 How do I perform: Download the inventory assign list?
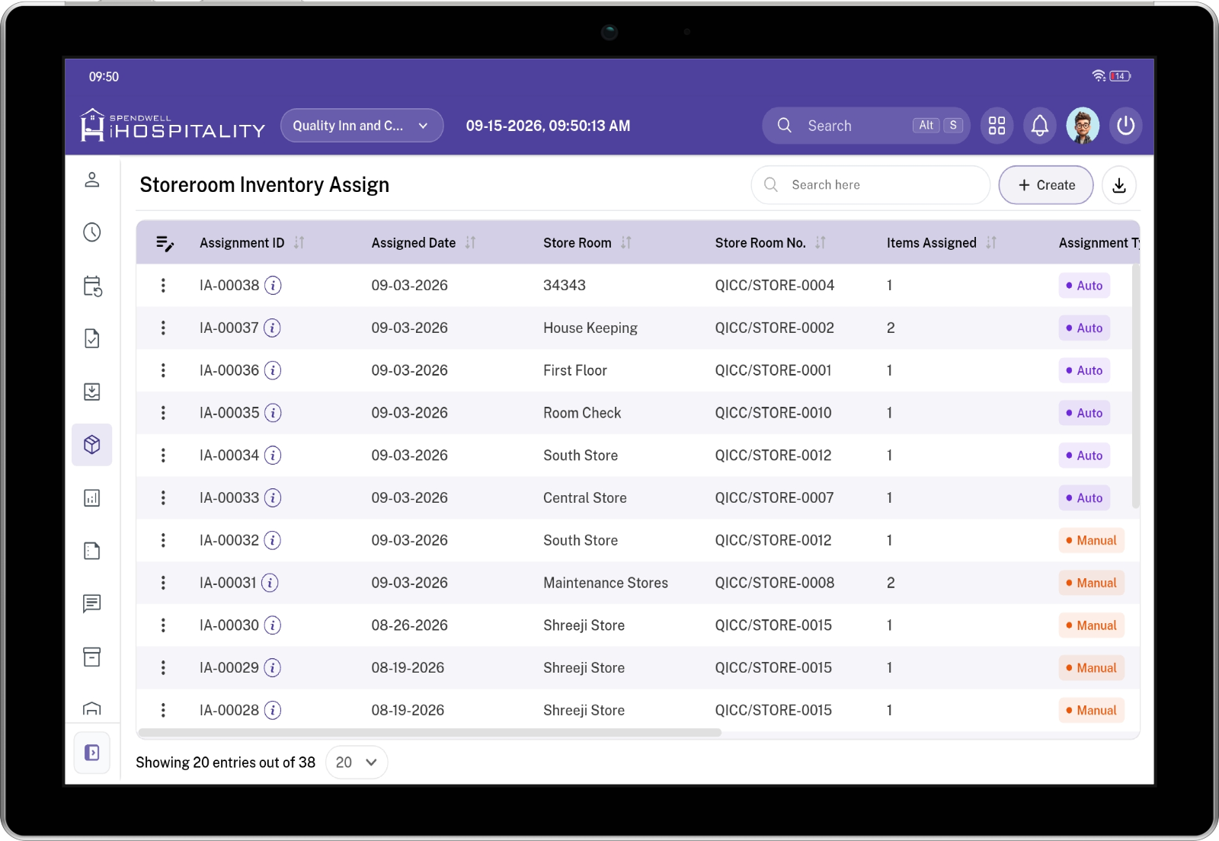[x=1118, y=185]
